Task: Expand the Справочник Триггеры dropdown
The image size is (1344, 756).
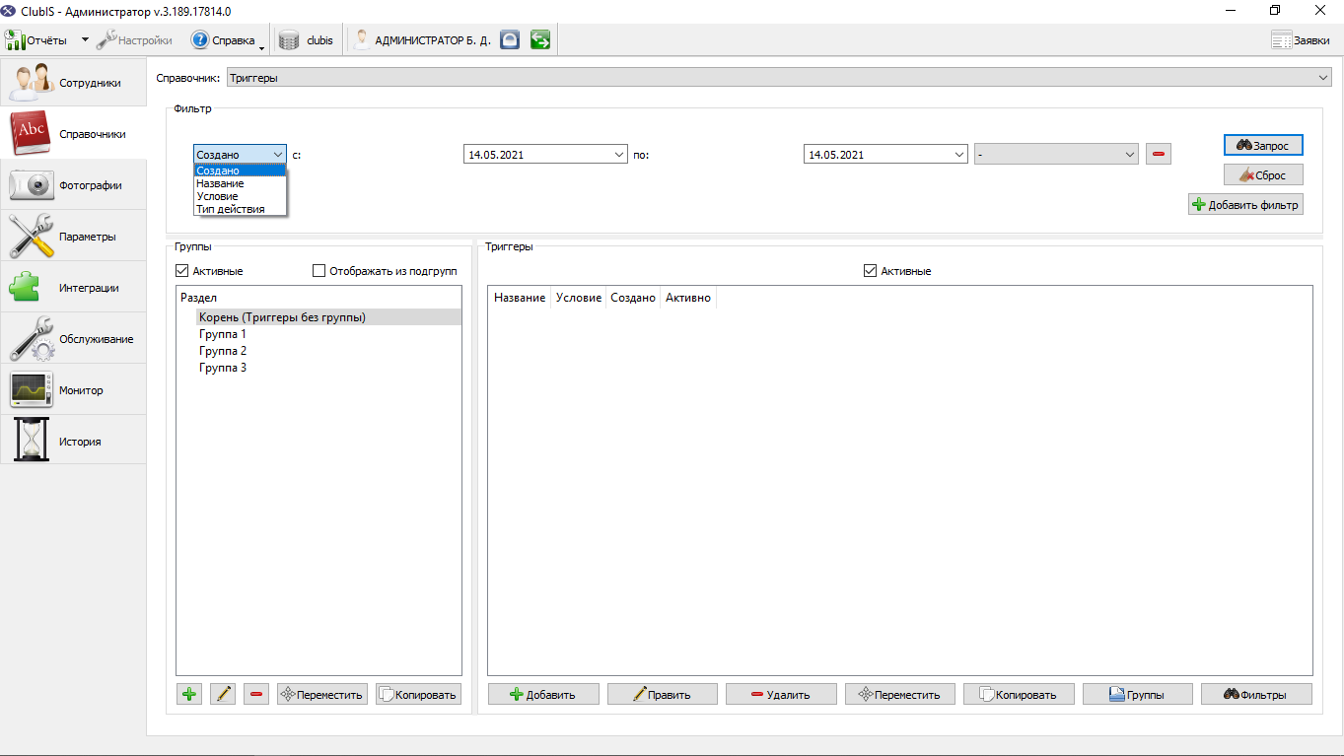Action: (779, 77)
